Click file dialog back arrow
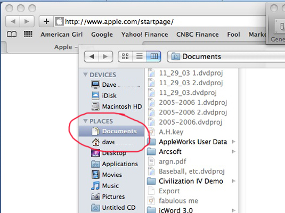The width and height of the screenshot is (285, 213). 92,56
